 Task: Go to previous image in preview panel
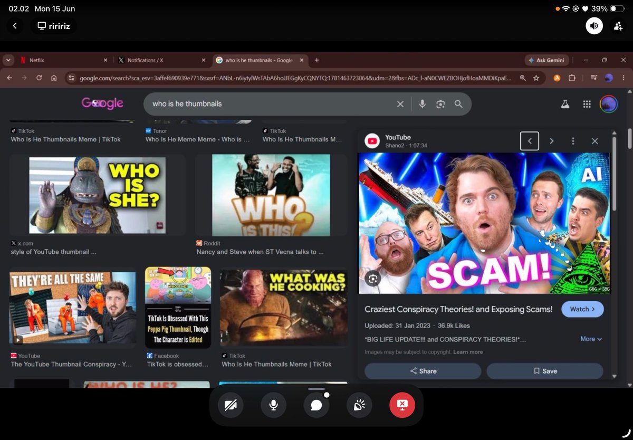[530, 141]
